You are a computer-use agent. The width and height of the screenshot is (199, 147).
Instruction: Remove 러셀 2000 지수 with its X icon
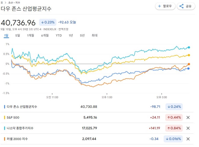[x=188, y=139]
